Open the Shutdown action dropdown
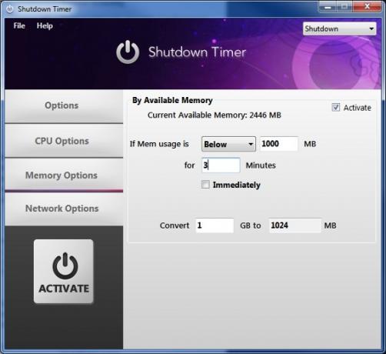386x354 pixels. tap(340, 28)
